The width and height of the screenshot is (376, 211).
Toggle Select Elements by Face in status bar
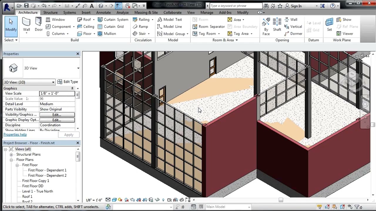pos(343,207)
